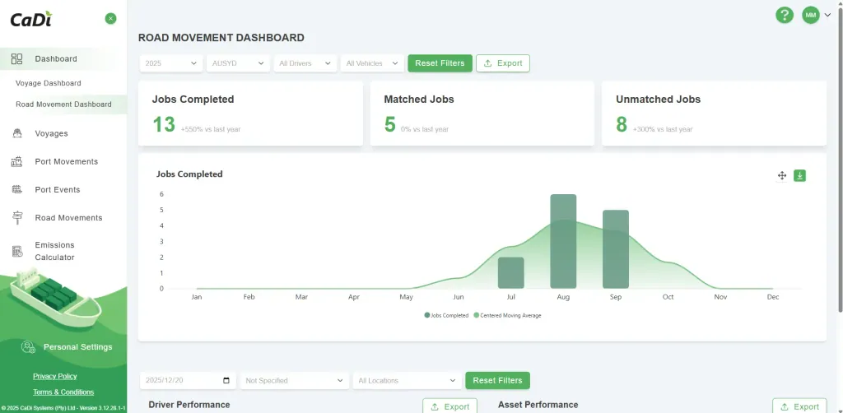The width and height of the screenshot is (843, 413).
Task: Click the Port Events icon
Action: click(x=16, y=189)
